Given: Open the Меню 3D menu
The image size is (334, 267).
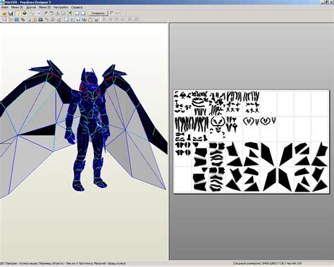Looking at the screenshot, I should pos(17,7).
